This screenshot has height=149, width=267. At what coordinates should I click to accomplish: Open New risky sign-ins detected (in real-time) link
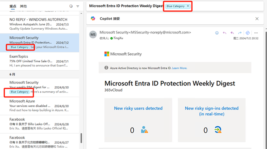point(212,111)
